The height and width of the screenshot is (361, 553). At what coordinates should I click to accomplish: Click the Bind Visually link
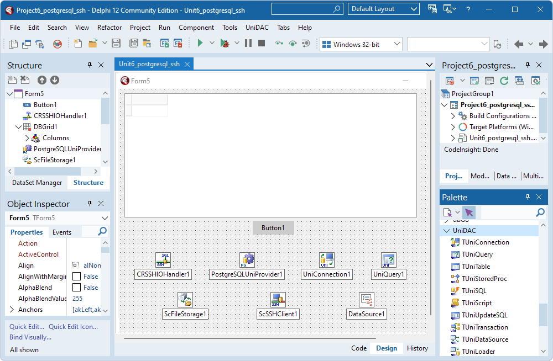coord(30,337)
